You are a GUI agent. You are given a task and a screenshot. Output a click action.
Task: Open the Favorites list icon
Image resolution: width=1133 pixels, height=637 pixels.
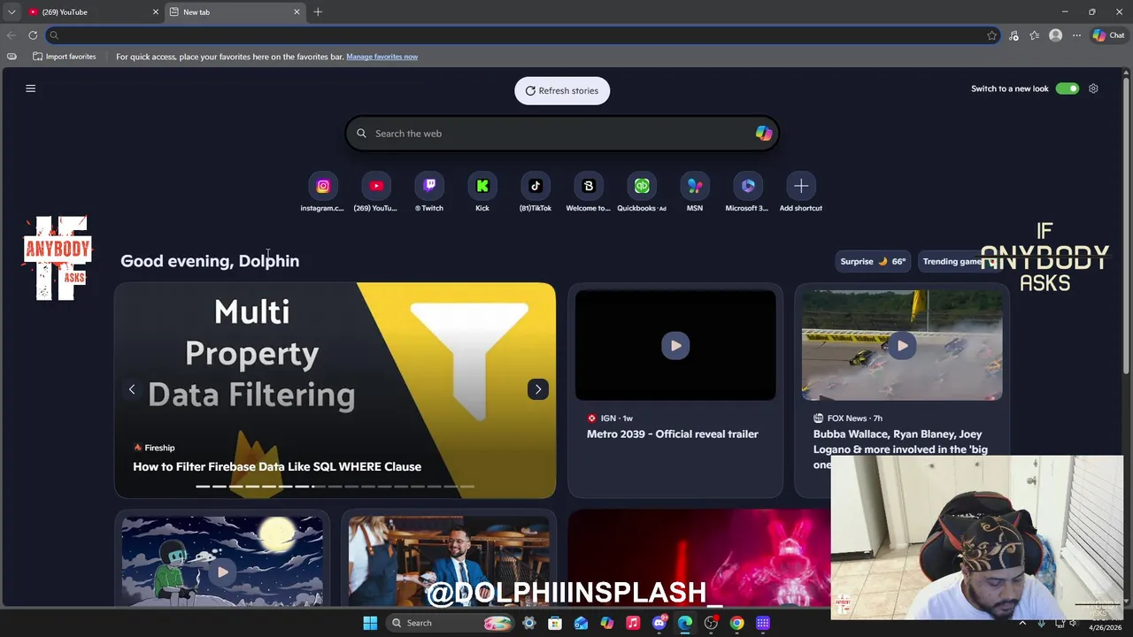pyautogui.click(x=1034, y=35)
